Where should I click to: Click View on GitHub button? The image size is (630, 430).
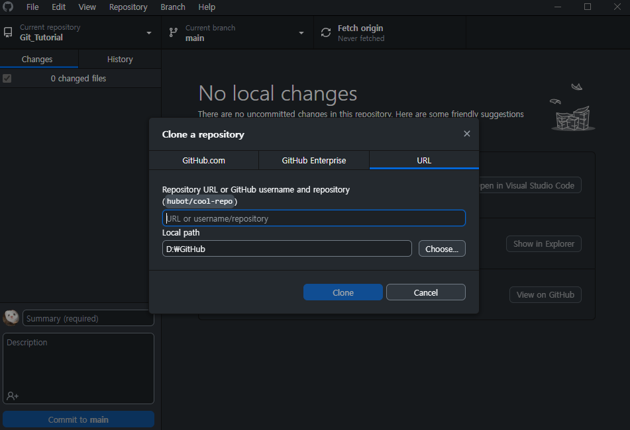coord(545,294)
